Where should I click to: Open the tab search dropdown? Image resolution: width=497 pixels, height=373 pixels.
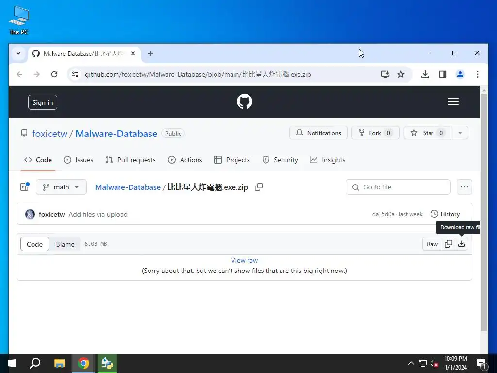click(18, 53)
